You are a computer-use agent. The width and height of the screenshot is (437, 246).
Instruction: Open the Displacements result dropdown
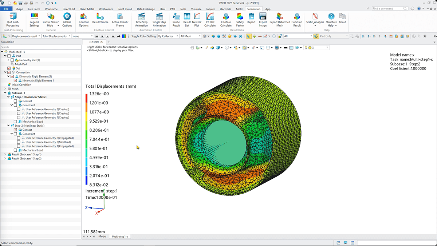point(26,36)
